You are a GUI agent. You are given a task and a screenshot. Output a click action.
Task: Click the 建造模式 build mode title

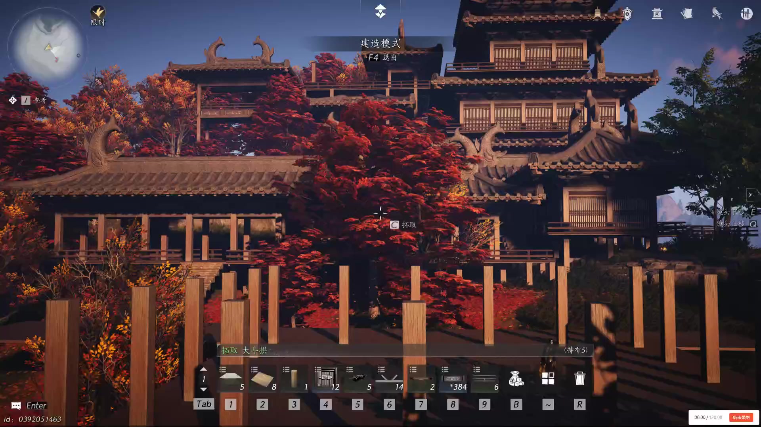[380, 43]
